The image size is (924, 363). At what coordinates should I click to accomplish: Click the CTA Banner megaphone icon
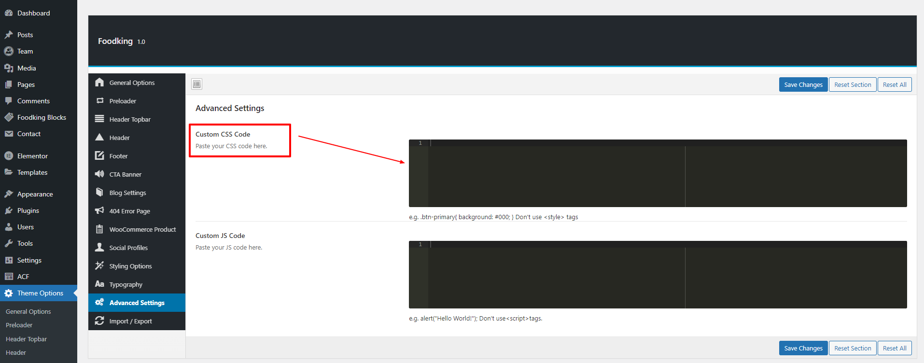pos(99,174)
